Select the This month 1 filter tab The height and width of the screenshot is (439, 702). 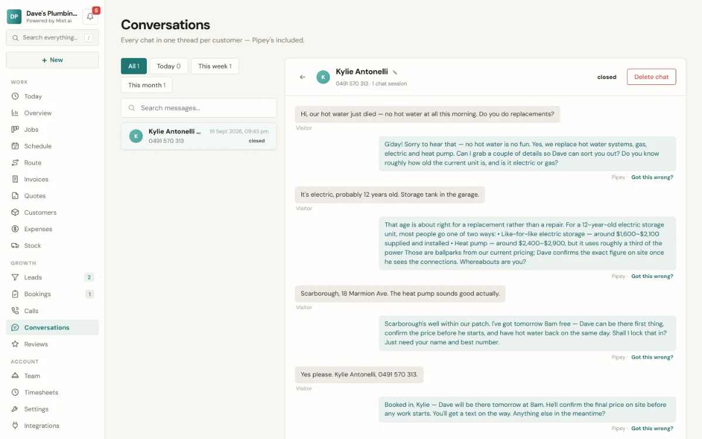coord(147,85)
